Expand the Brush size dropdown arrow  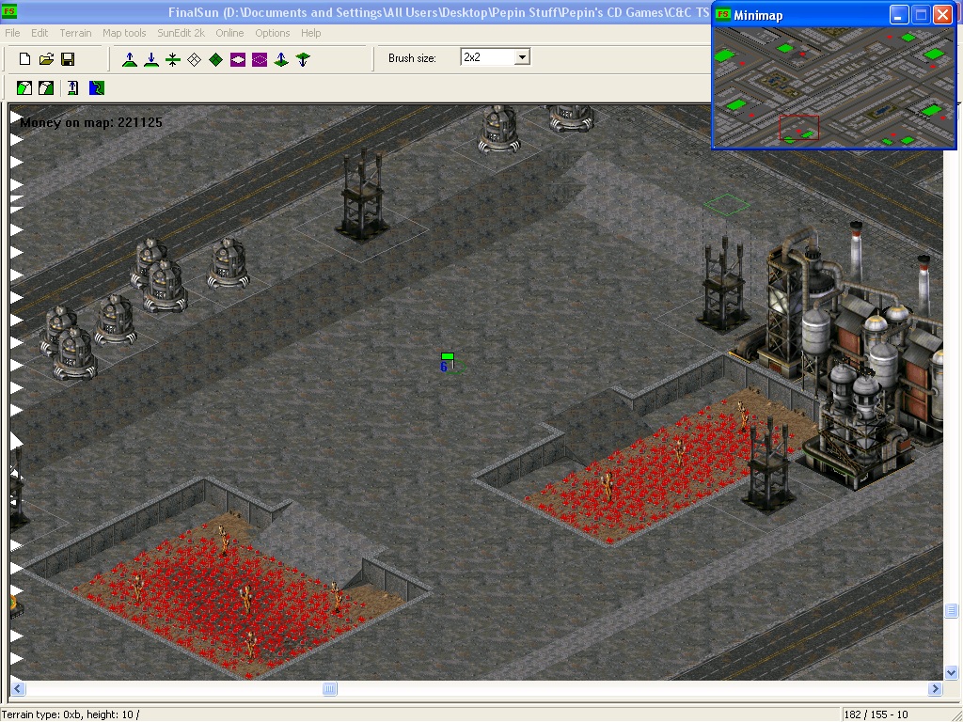(x=522, y=57)
